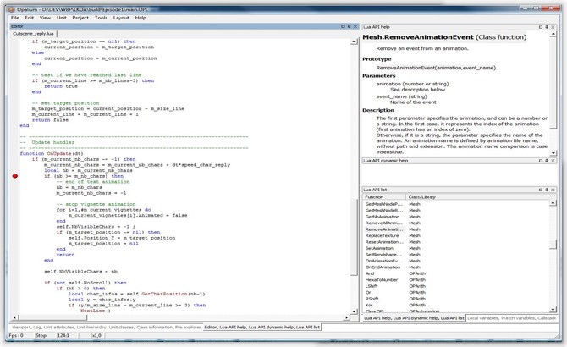Switch to the Lua API help, dynamic help, list tab

414,318
